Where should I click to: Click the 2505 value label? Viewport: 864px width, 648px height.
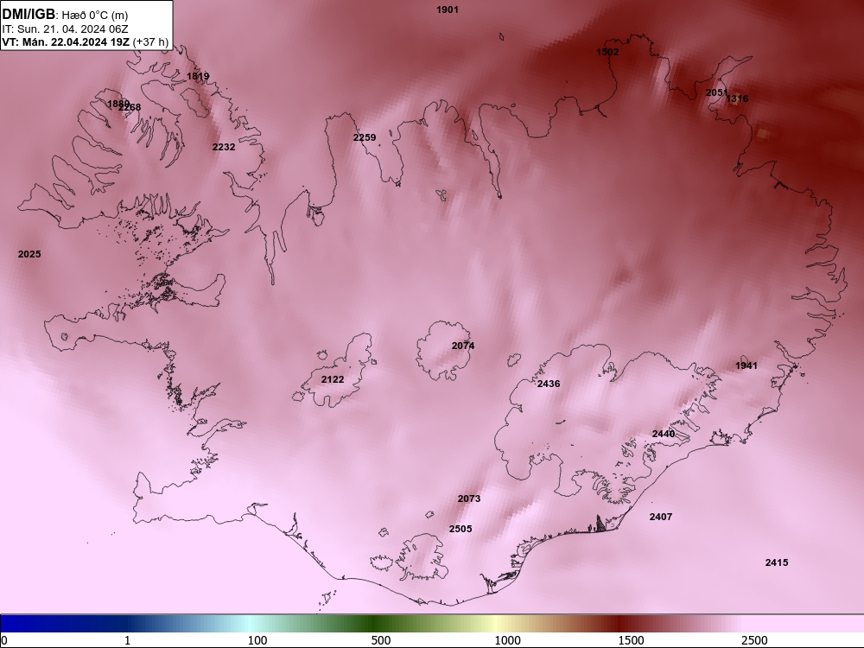pyautogui.click(x=461, y=529)
